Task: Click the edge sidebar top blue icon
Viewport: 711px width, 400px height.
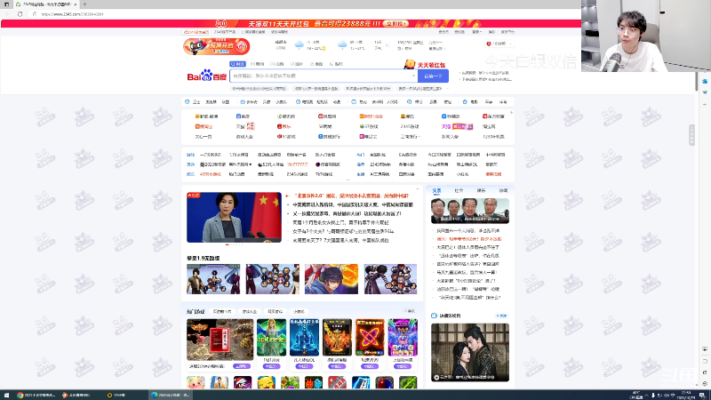Action: pyautogui.click(x=705, y=82)
